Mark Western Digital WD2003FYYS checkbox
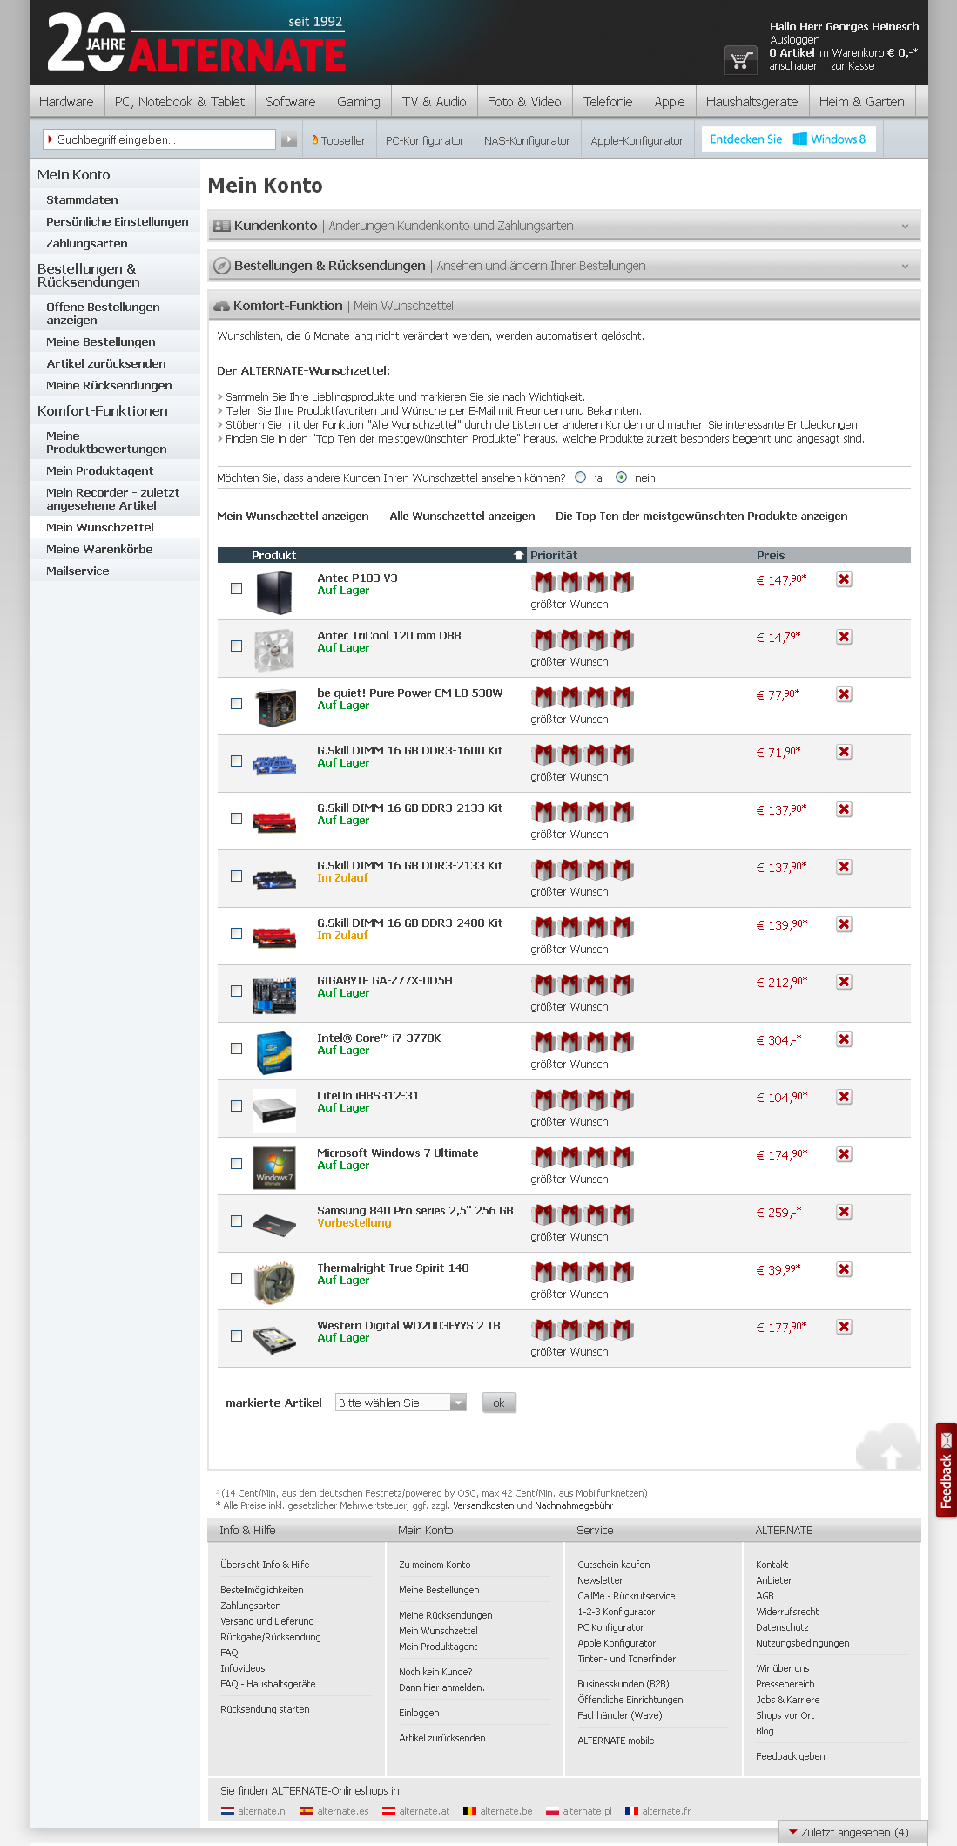The height and width of the screenshot is (1846, 957). coord(236,1336)
